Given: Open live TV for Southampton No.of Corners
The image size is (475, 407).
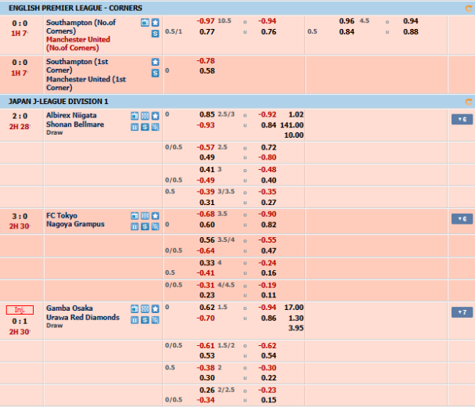Looking at the screenshot, I should click(145, 23).
